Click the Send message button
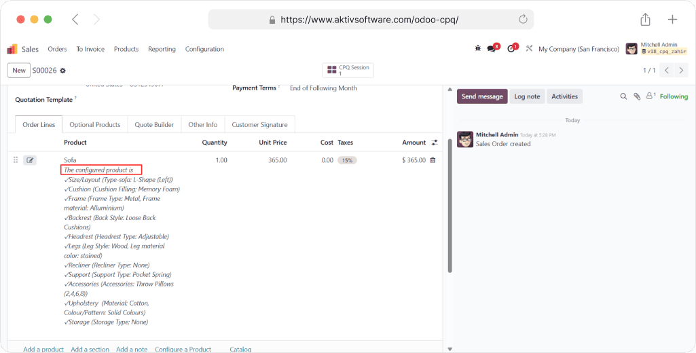 [x=481, y=96]
